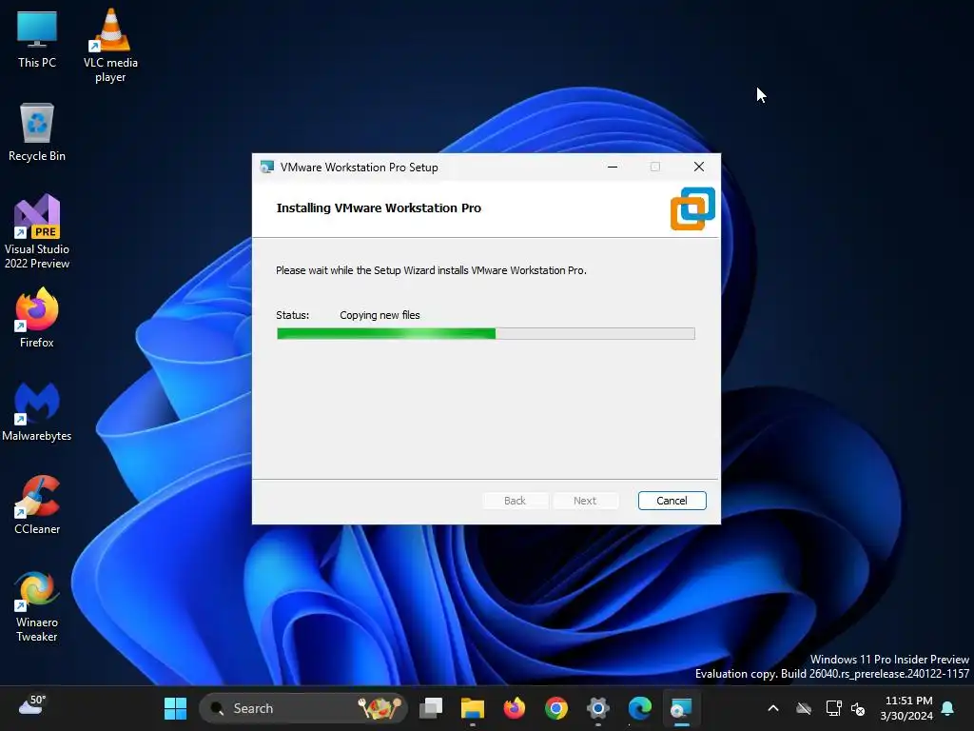Image resolution: width=974 pixels, height=731 pixels.
Task: Minimize the VMware Setup window
Action: point(613,167)
